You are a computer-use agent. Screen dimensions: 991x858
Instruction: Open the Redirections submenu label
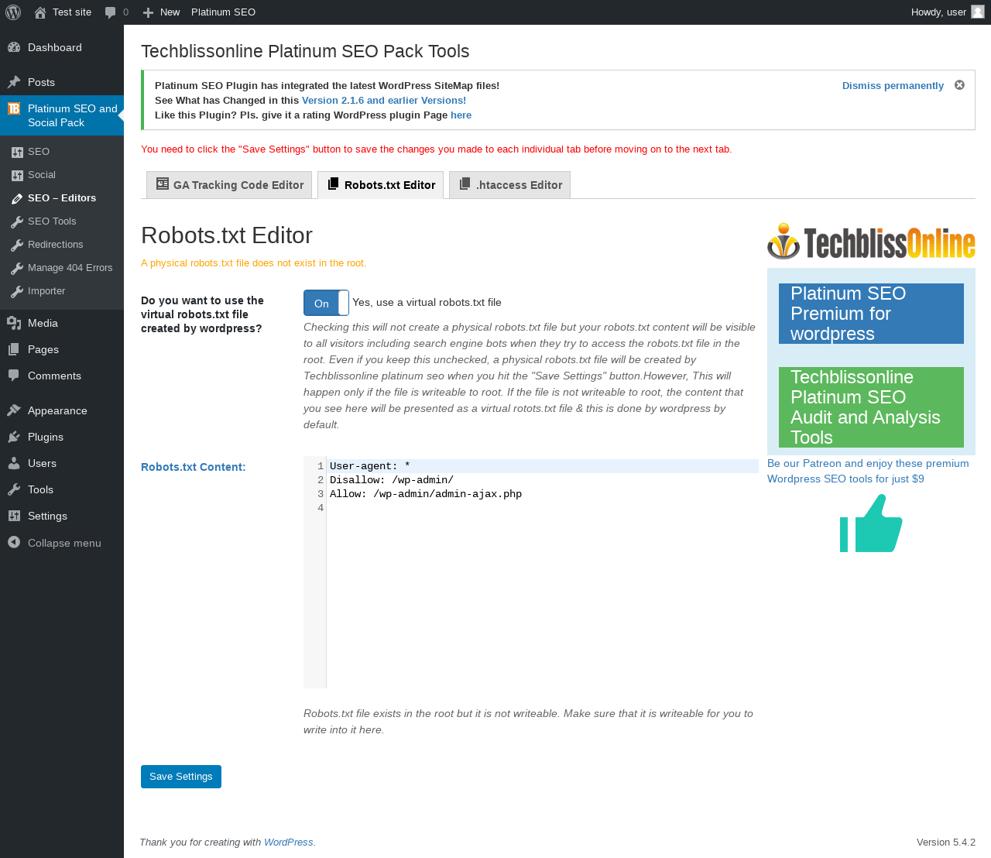coord(56,245)
